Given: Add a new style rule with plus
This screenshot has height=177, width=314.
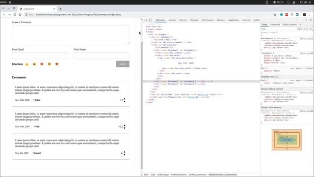Looking at the screenshot, I should point(311,29).
